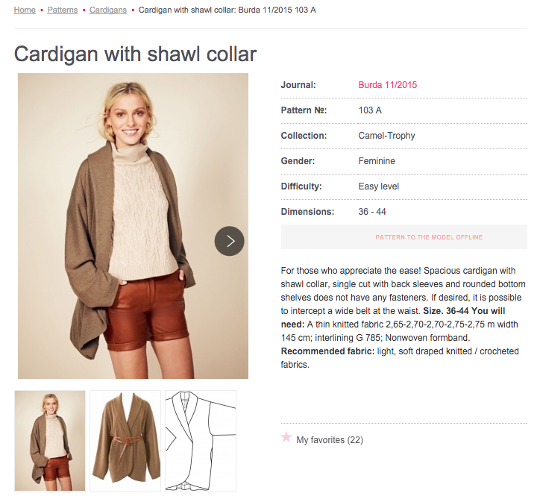Click the 103 A pattern number
Screen dimensions: 540x502
[370, 110]
